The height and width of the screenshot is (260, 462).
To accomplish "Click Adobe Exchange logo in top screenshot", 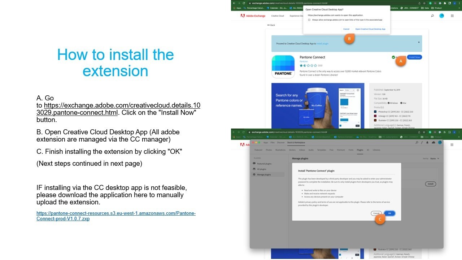I will click(x=253, y=16).
